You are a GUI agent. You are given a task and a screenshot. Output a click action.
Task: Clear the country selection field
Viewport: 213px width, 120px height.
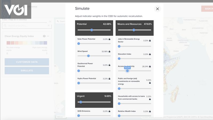click(48, 26)
